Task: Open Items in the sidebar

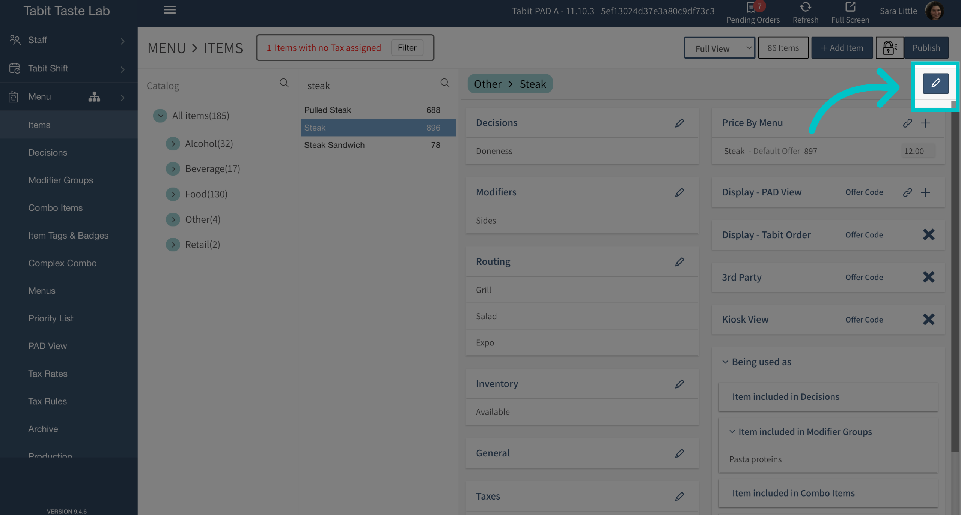Action: (69, 125)
